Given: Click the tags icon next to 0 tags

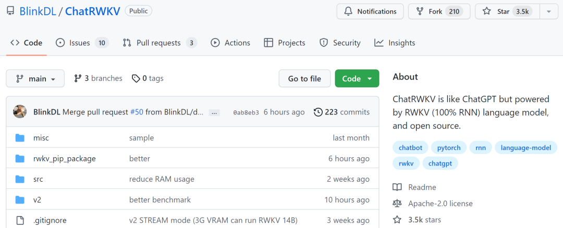Looking at the screenshot, I should pos(136,79).
